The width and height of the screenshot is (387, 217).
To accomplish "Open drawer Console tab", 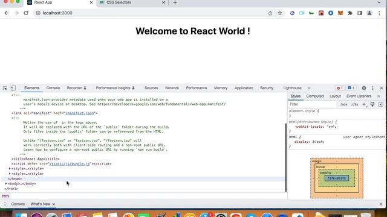I will [18, 204].
